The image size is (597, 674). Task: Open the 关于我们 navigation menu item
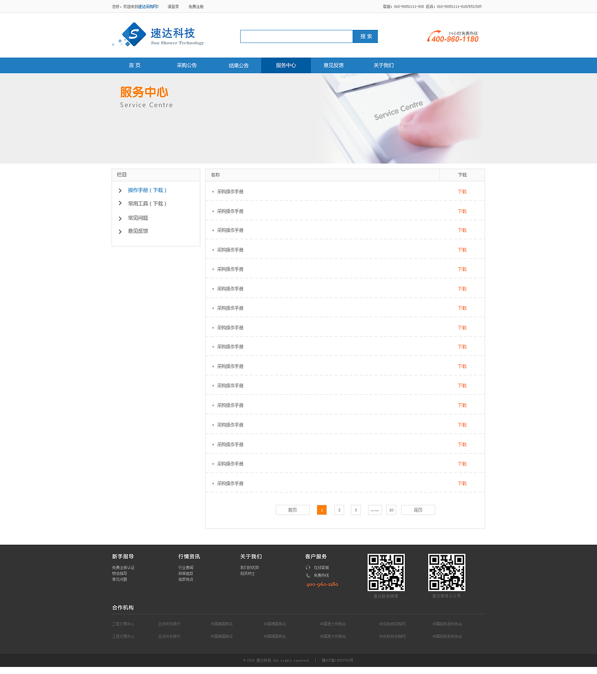coord(383,65)
